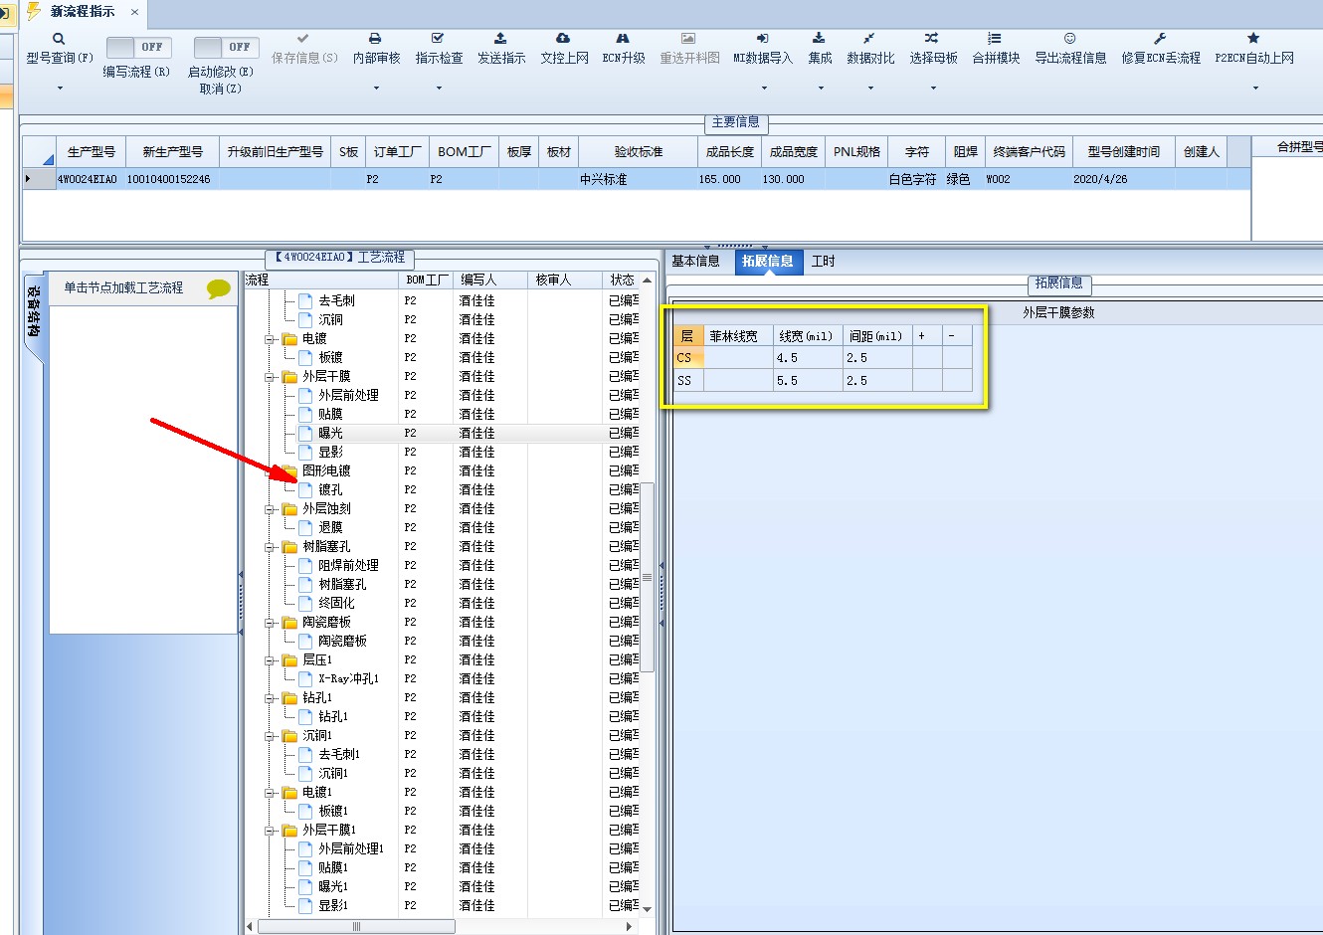Click the 终端客户代码 column header
The height and width of the screenshot is (935, 1323).
pyautogui.click(x=1029, y=152)
